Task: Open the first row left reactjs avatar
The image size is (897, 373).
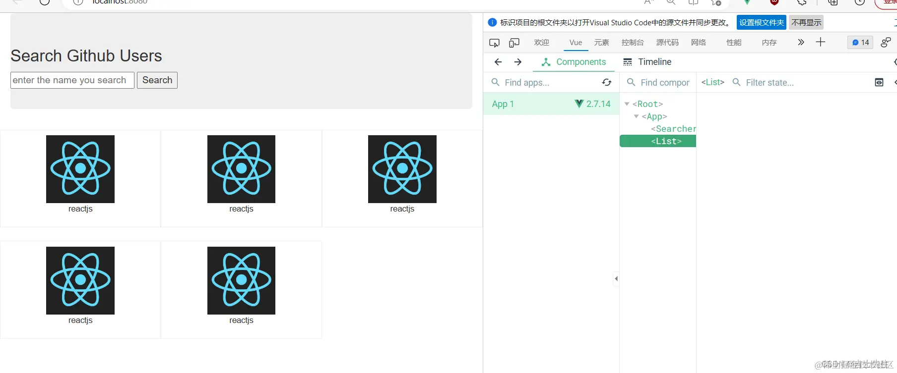Action: [x=80, y=169]
